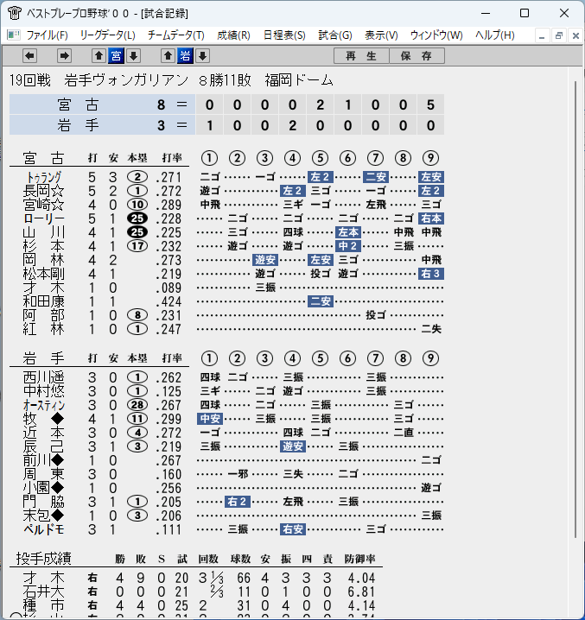Restore the inner document window
This screenshot has height=620, width=585.
[558, 35]
